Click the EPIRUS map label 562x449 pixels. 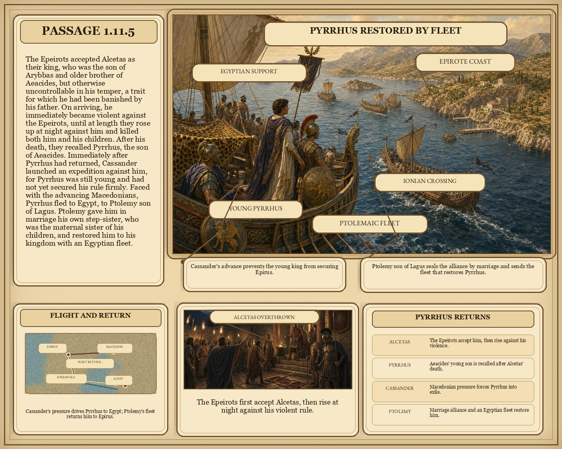[x=53, y=348]
